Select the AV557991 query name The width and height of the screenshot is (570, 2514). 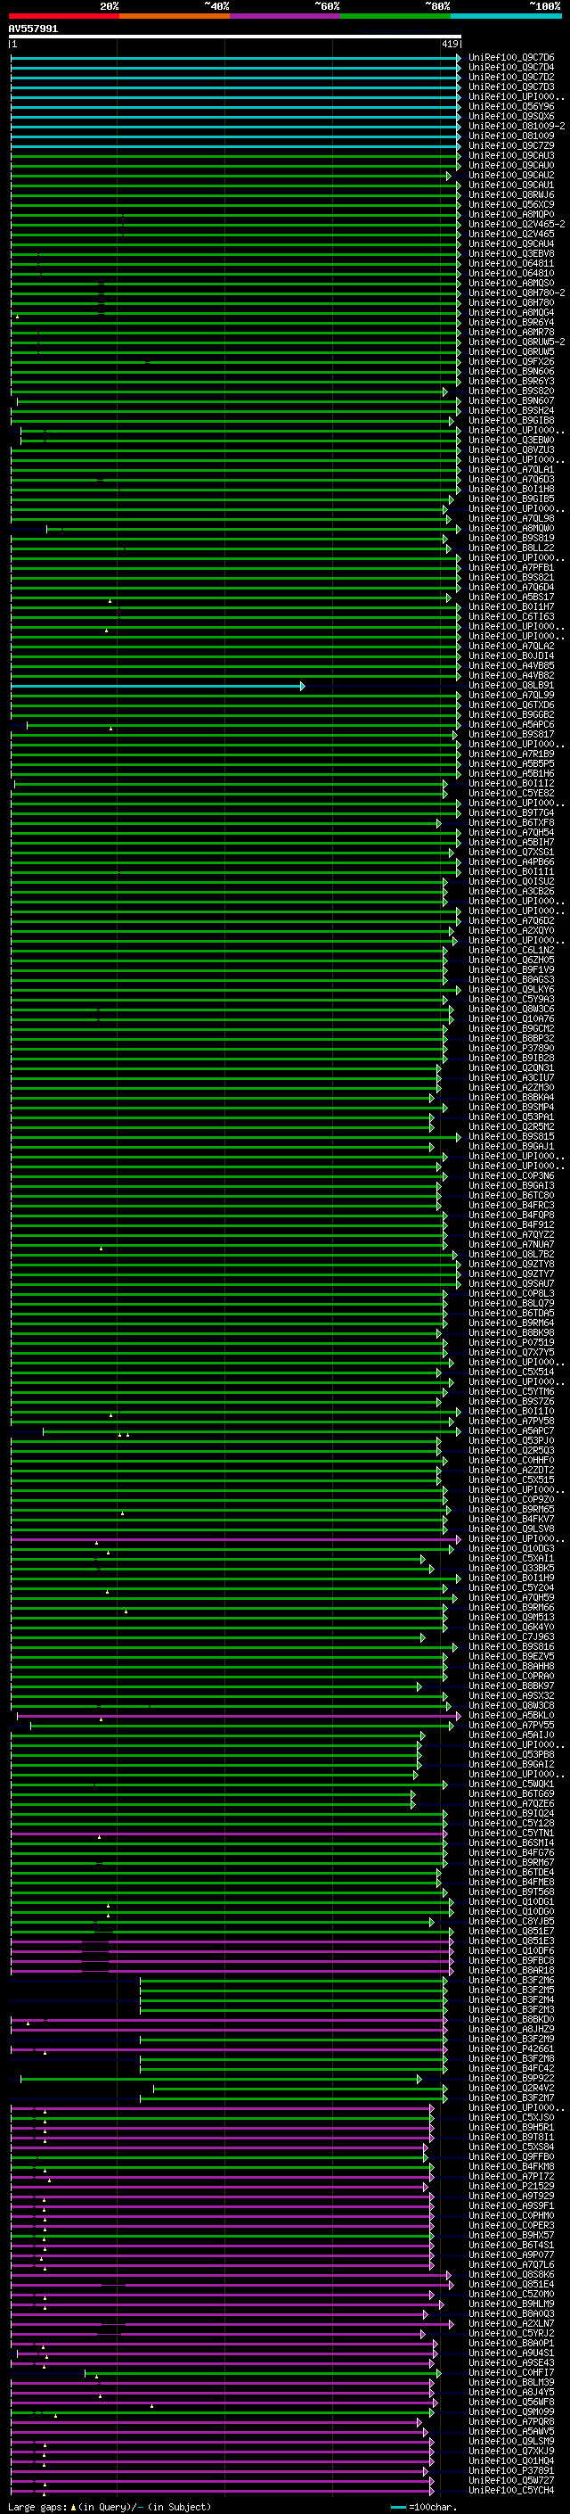point(33,29)
